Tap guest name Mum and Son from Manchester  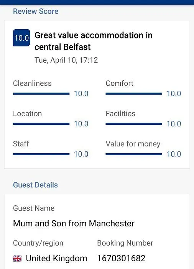tap(74, 223)
